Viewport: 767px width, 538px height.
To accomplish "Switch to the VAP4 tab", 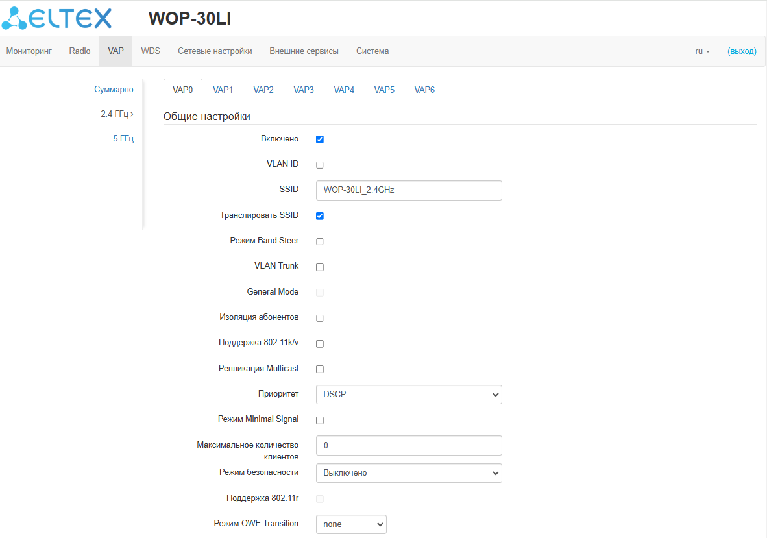I will pos(344,90).
